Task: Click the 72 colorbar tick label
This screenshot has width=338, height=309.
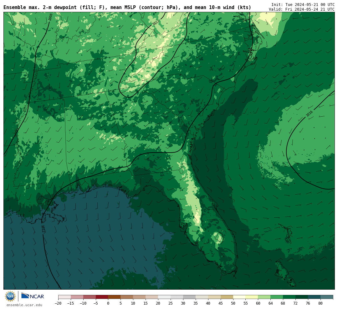Action: click(296, 303)
